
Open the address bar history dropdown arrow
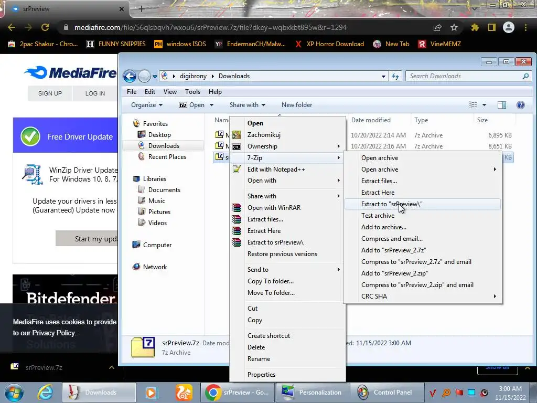(x=383, y=76)
